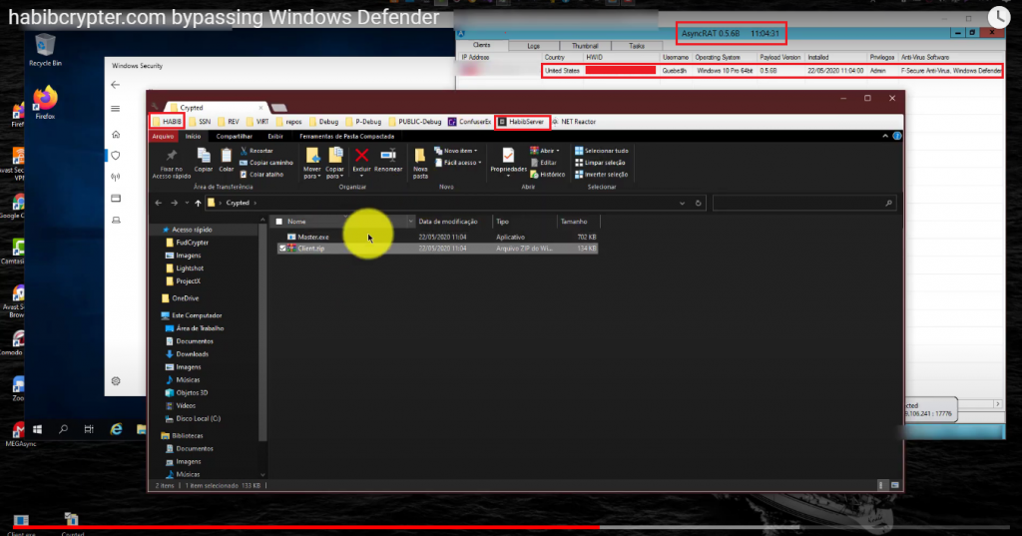
Task: Switch to Exibir ribbon tab
Action: (275, 137)
